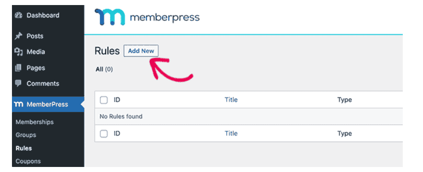Select the All (0) filter

point(104,69)
